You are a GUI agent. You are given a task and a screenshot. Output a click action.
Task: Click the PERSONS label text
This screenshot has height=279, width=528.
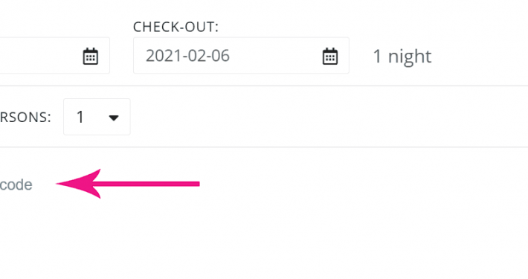pos(25,118)
